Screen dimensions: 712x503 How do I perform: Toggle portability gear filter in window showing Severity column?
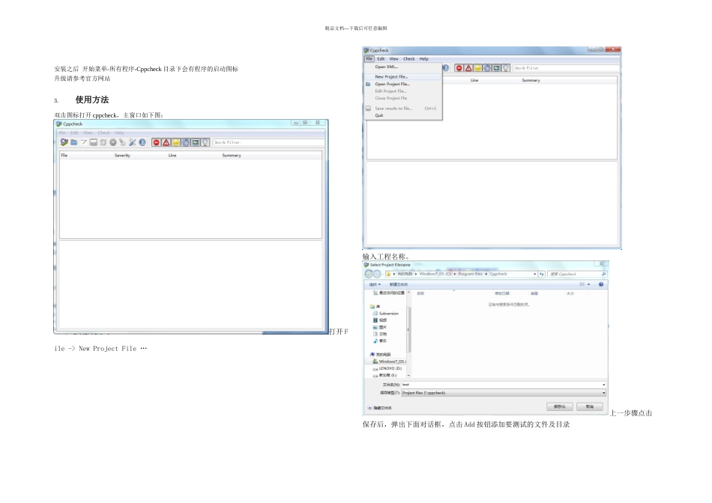[186, 142]
